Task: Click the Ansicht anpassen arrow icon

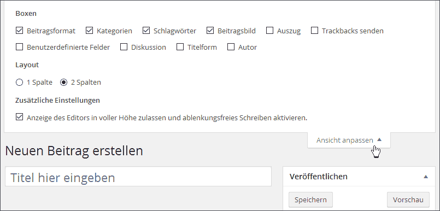Action: point(379,139)
